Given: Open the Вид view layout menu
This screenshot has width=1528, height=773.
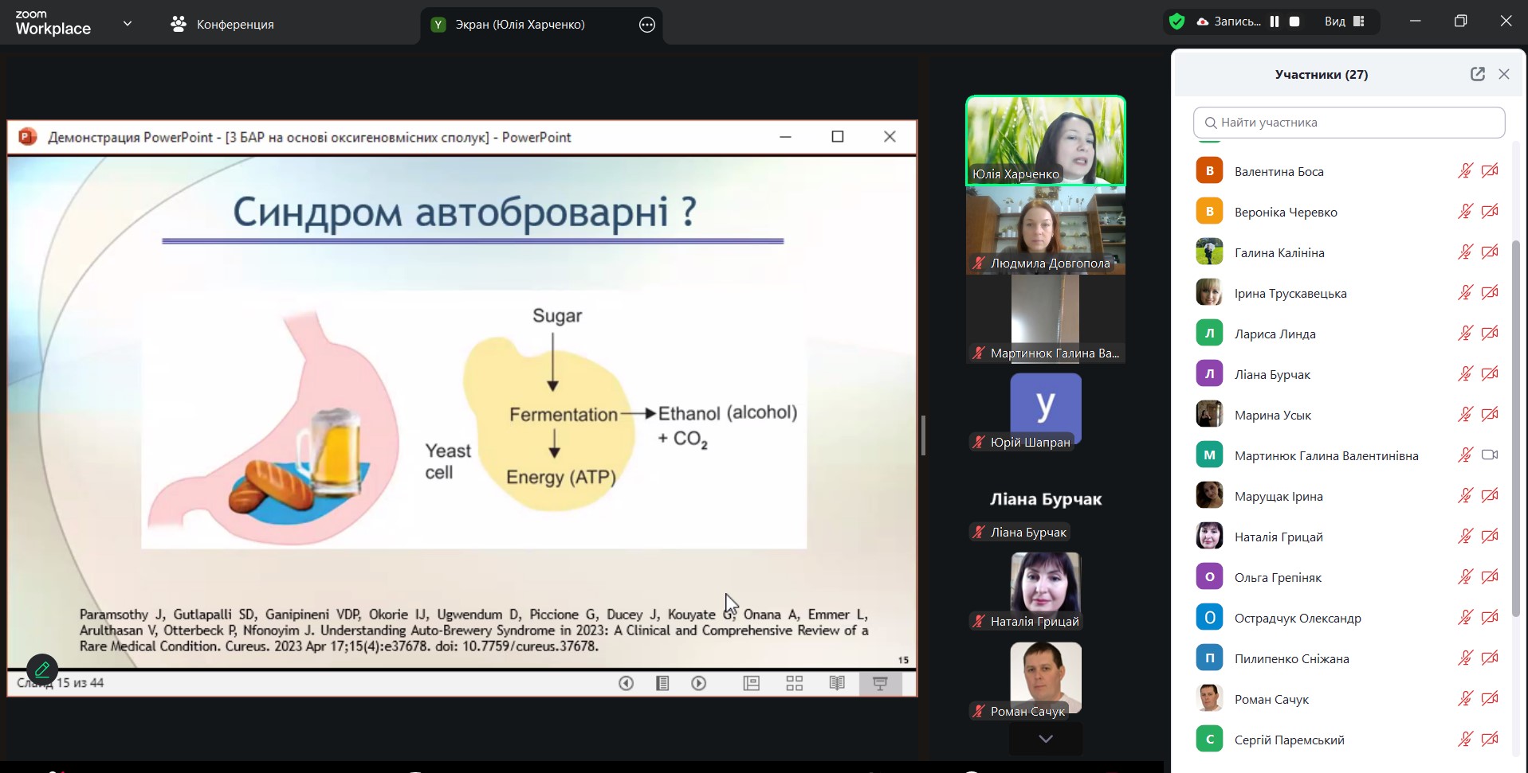Looking at the screenshot, I should [1345, 22].
